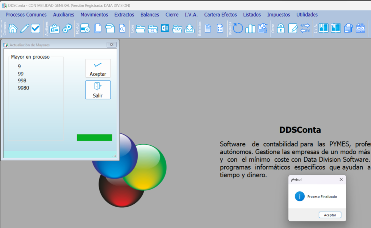Open the ID badge icon in Auxiliares
The width and height of the screenshot is (371, 228).
click(54, 28)
